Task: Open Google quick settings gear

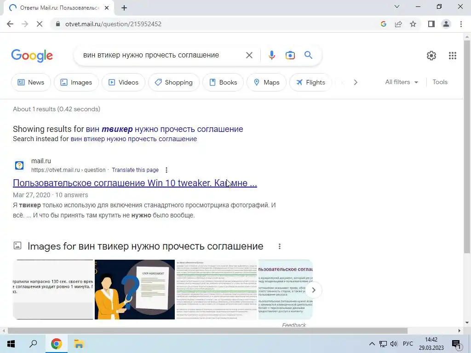Action: (x=431, y=56)
